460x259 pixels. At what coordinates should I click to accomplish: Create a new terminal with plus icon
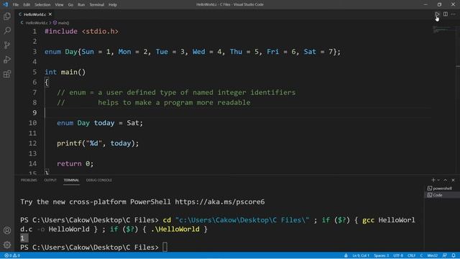click(x=433, y=180)
